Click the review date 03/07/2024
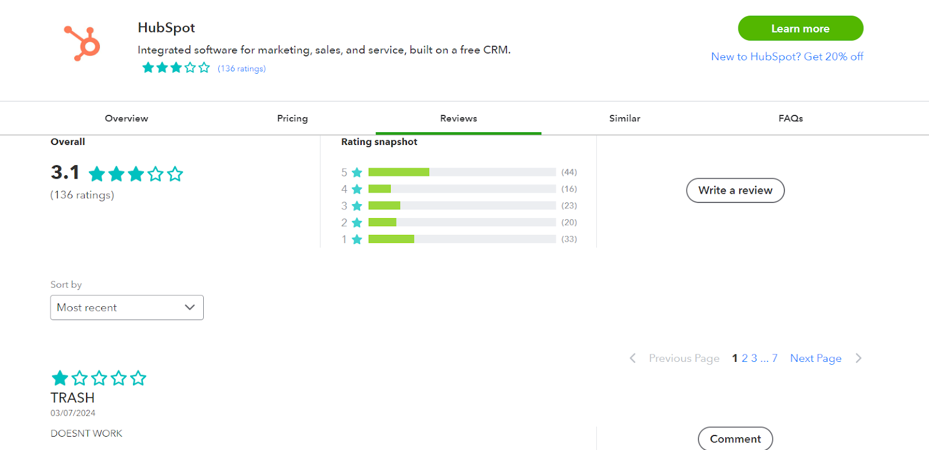 click(x=73, y=413)
